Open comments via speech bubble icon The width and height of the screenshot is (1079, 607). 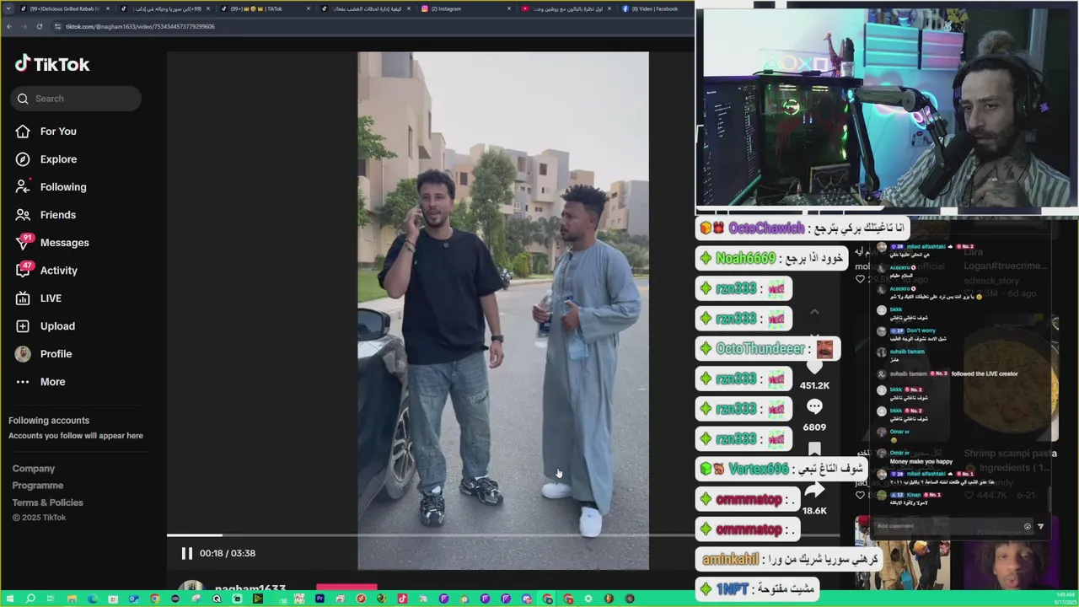(x=814, y=407)
